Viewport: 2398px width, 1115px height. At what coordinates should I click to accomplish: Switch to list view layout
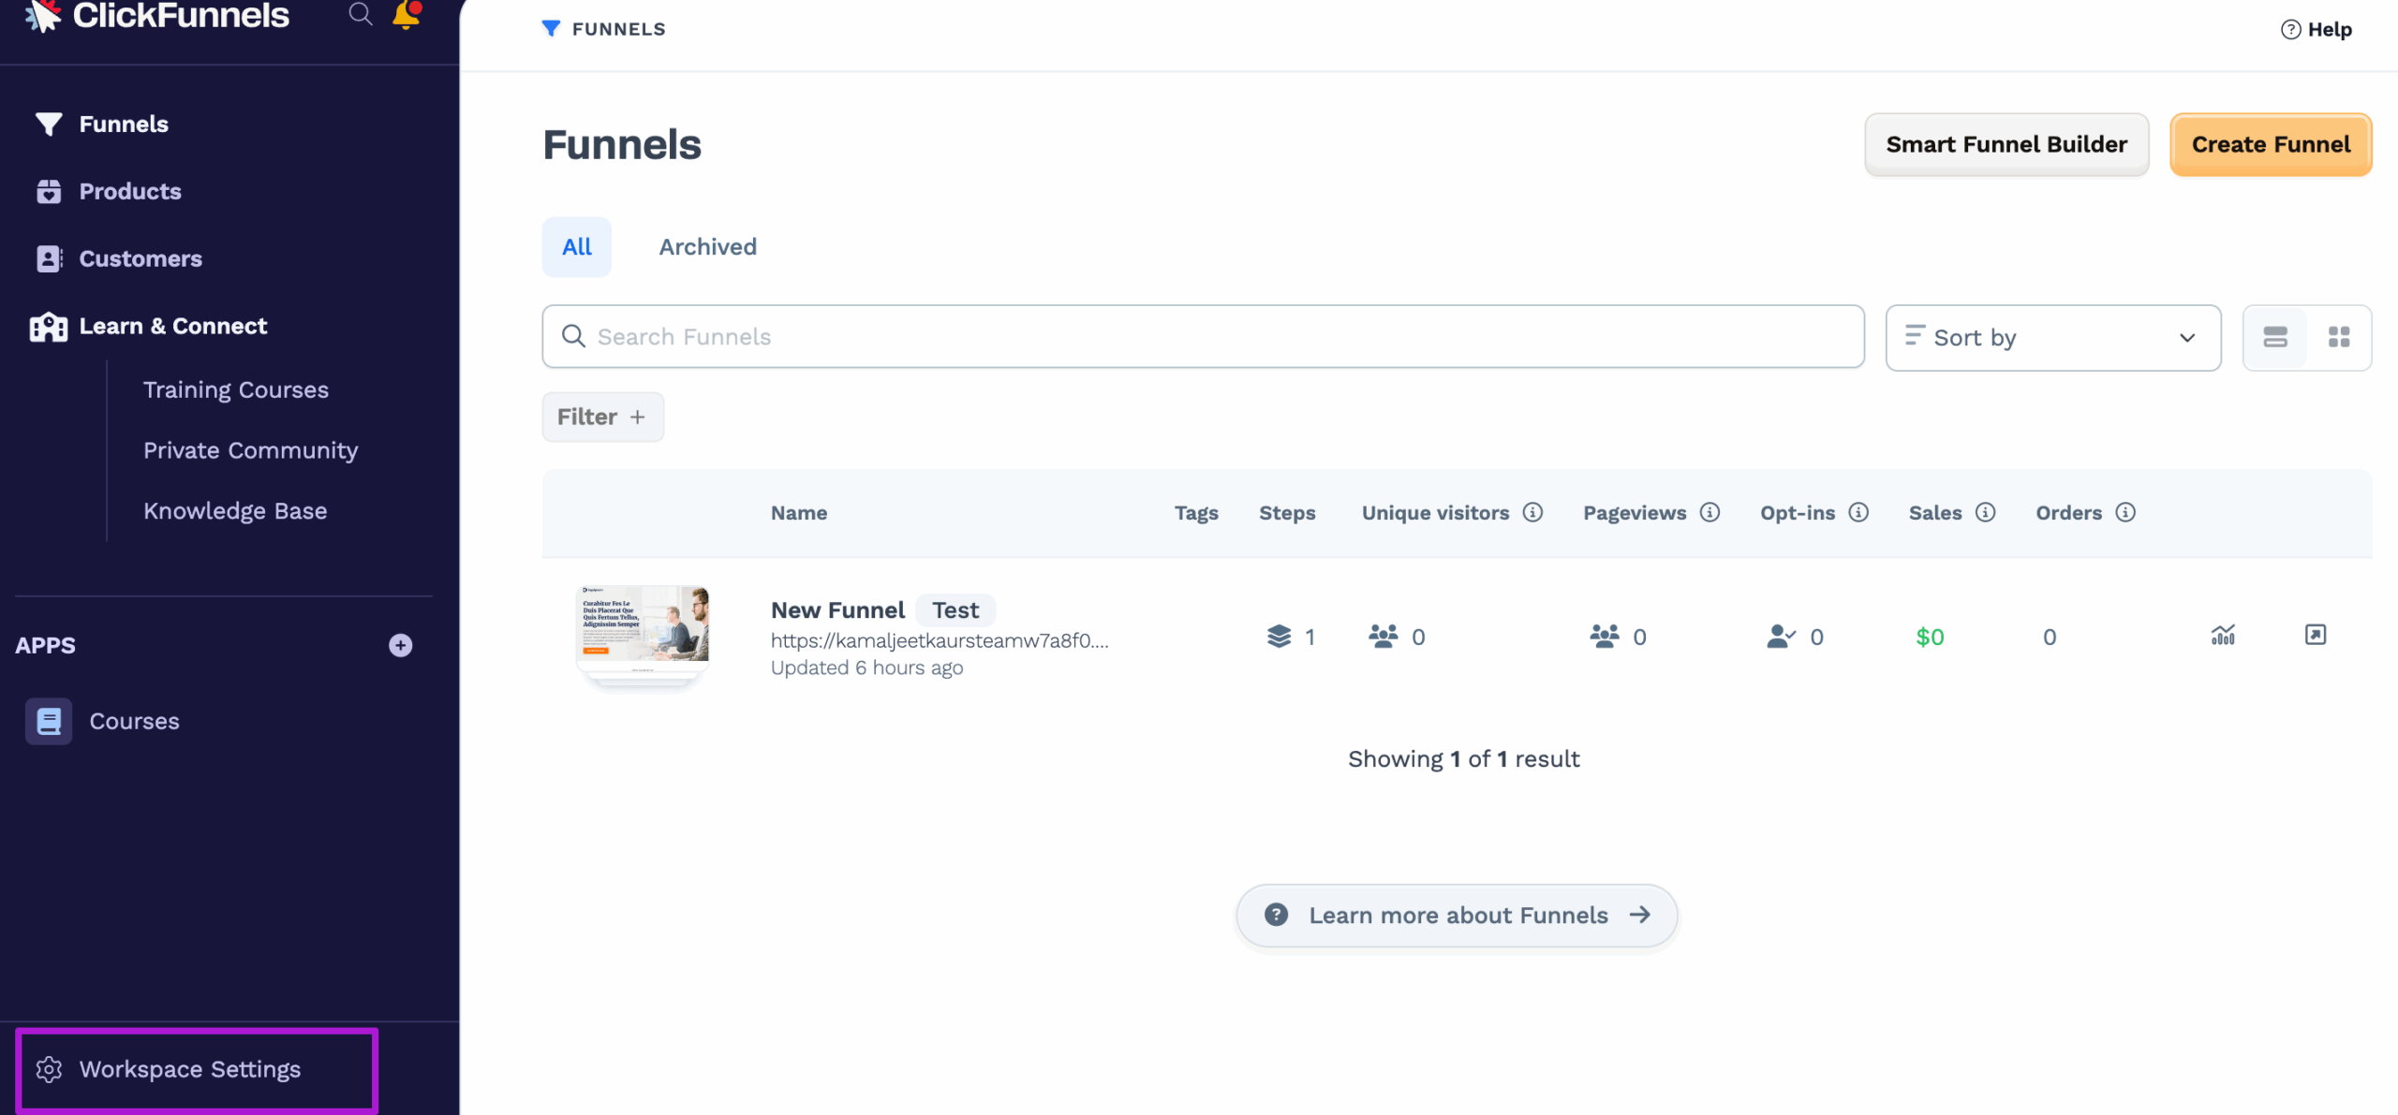[x=2276, y=337]
